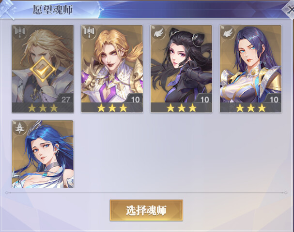Screen dimensions: 294x232
Task: Click level 10 badge on purple-haired card
Action: (x=274, y=100)
